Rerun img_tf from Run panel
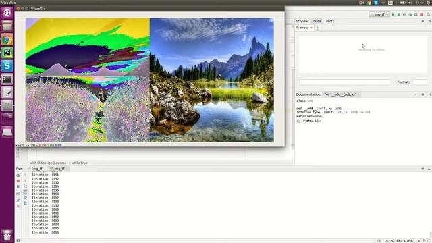432x243 pixels. tap(18, 175)
